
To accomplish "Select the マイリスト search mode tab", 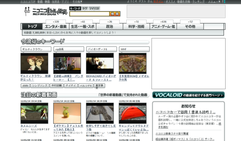I will point(94,8).
